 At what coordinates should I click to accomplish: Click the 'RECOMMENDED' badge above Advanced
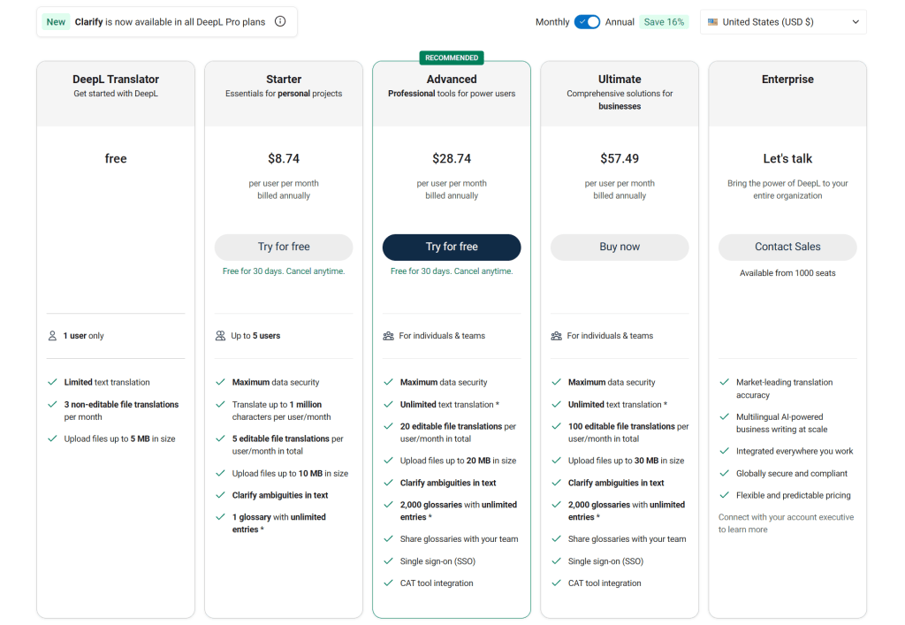pos(452,57)
